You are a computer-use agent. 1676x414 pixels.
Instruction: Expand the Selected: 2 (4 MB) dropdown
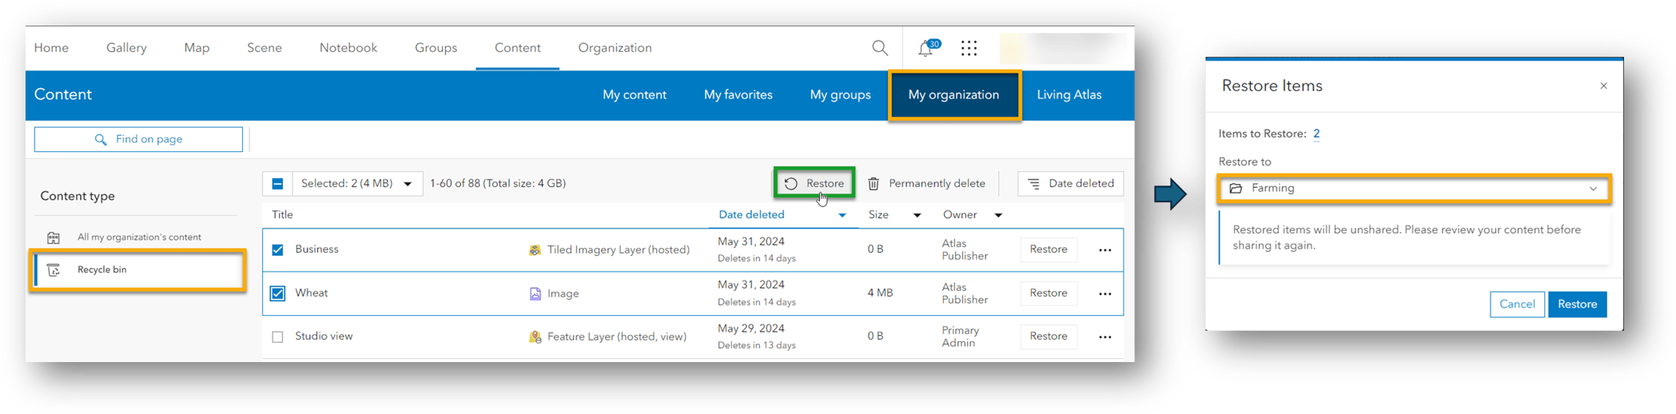coord(408,184)
